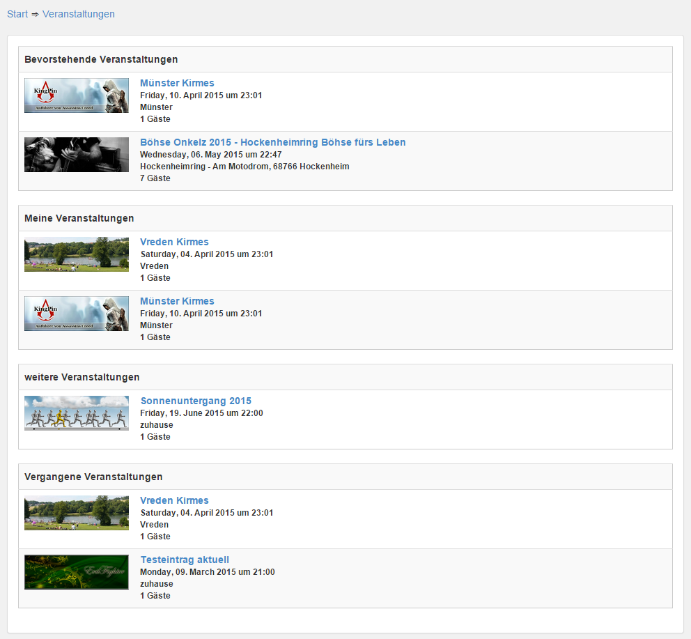Click the running figures thumbnail for Sonnenuntergang 2015
This screenshot has width=691, height=639.
(77, 413)
